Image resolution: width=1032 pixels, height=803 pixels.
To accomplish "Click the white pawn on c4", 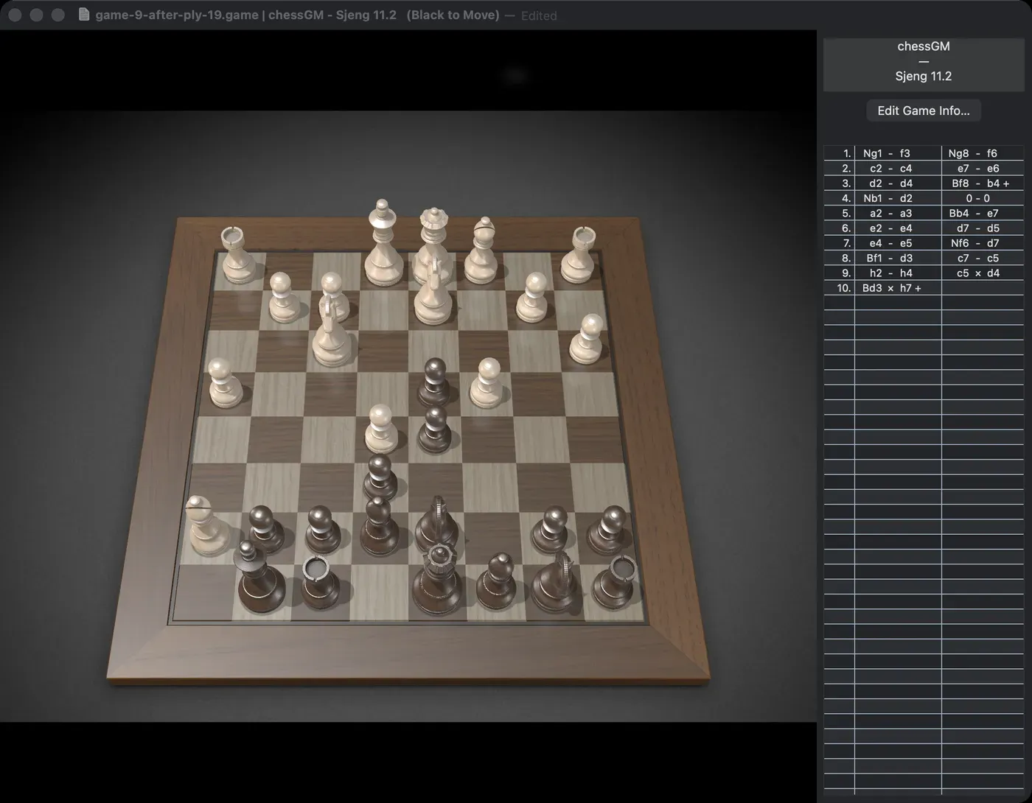I will coord(487,383).
